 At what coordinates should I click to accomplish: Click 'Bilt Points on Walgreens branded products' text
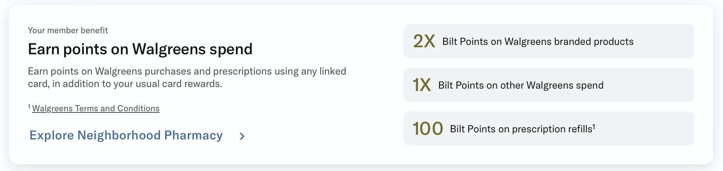click(x=538, y=41)
